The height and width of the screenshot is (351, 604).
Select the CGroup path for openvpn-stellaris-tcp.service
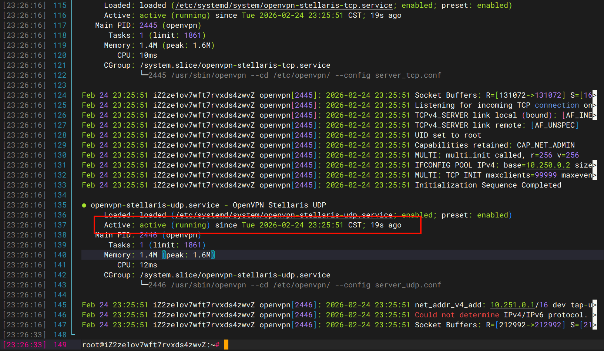[235, 65]
